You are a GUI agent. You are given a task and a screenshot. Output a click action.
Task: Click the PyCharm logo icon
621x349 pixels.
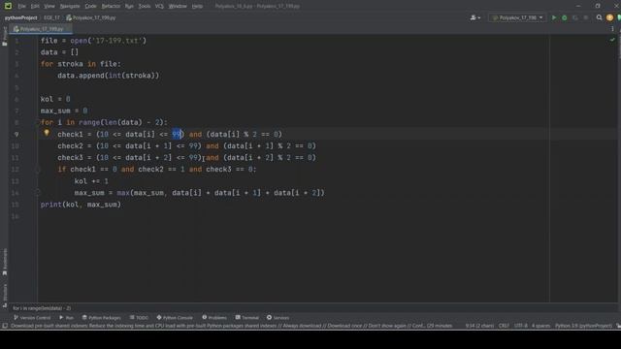8,6
